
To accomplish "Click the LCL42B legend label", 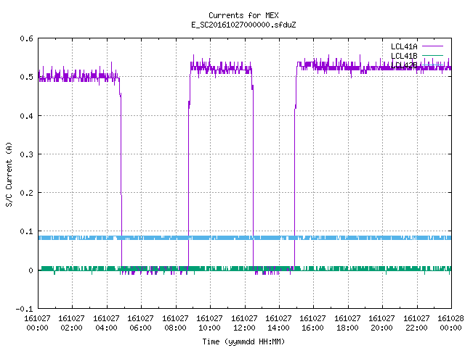I will 404,65.
